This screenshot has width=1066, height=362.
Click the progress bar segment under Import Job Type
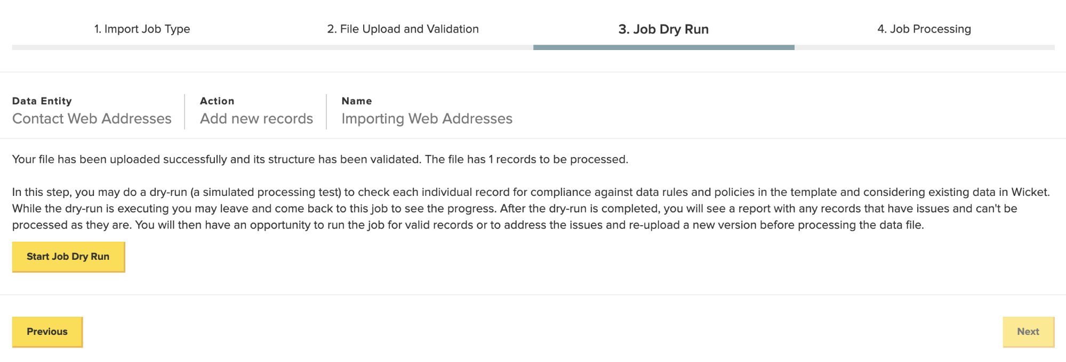tap(142, 47)
